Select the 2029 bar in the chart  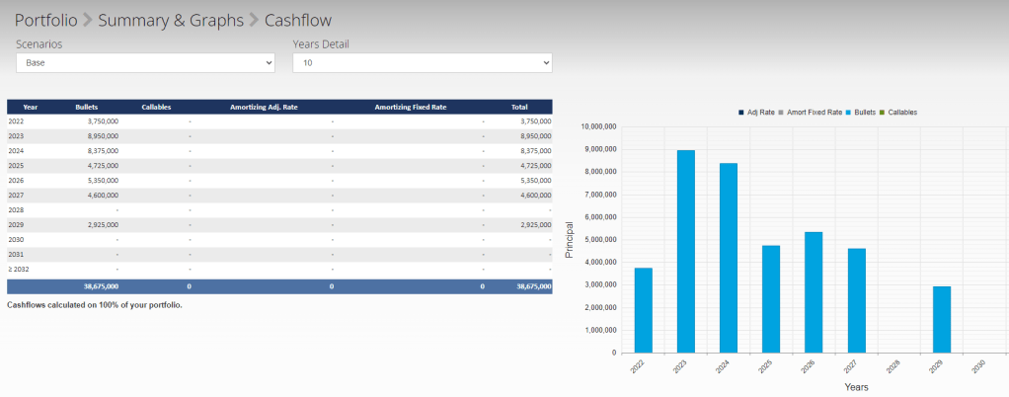point(942,319)
